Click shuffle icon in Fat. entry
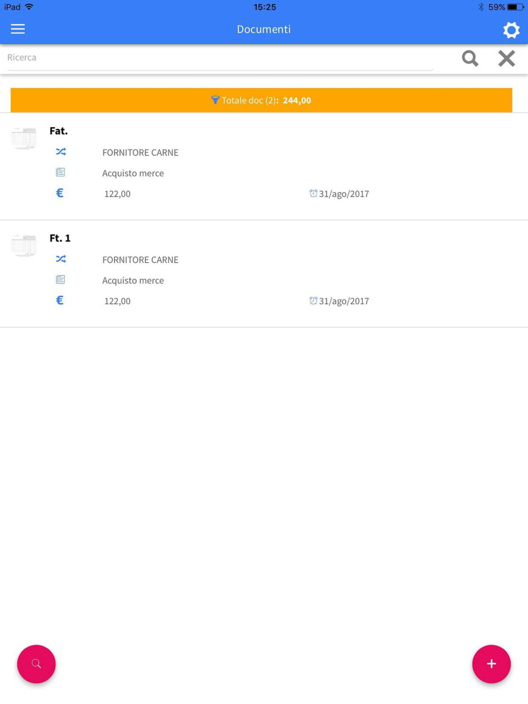This screenshot has width=528, height=704. (61, 152)
